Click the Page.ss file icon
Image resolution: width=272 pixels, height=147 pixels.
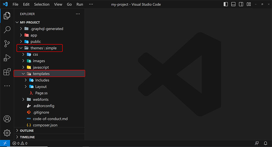tap(31, 93)
